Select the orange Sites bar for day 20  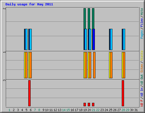click(90, 65)
